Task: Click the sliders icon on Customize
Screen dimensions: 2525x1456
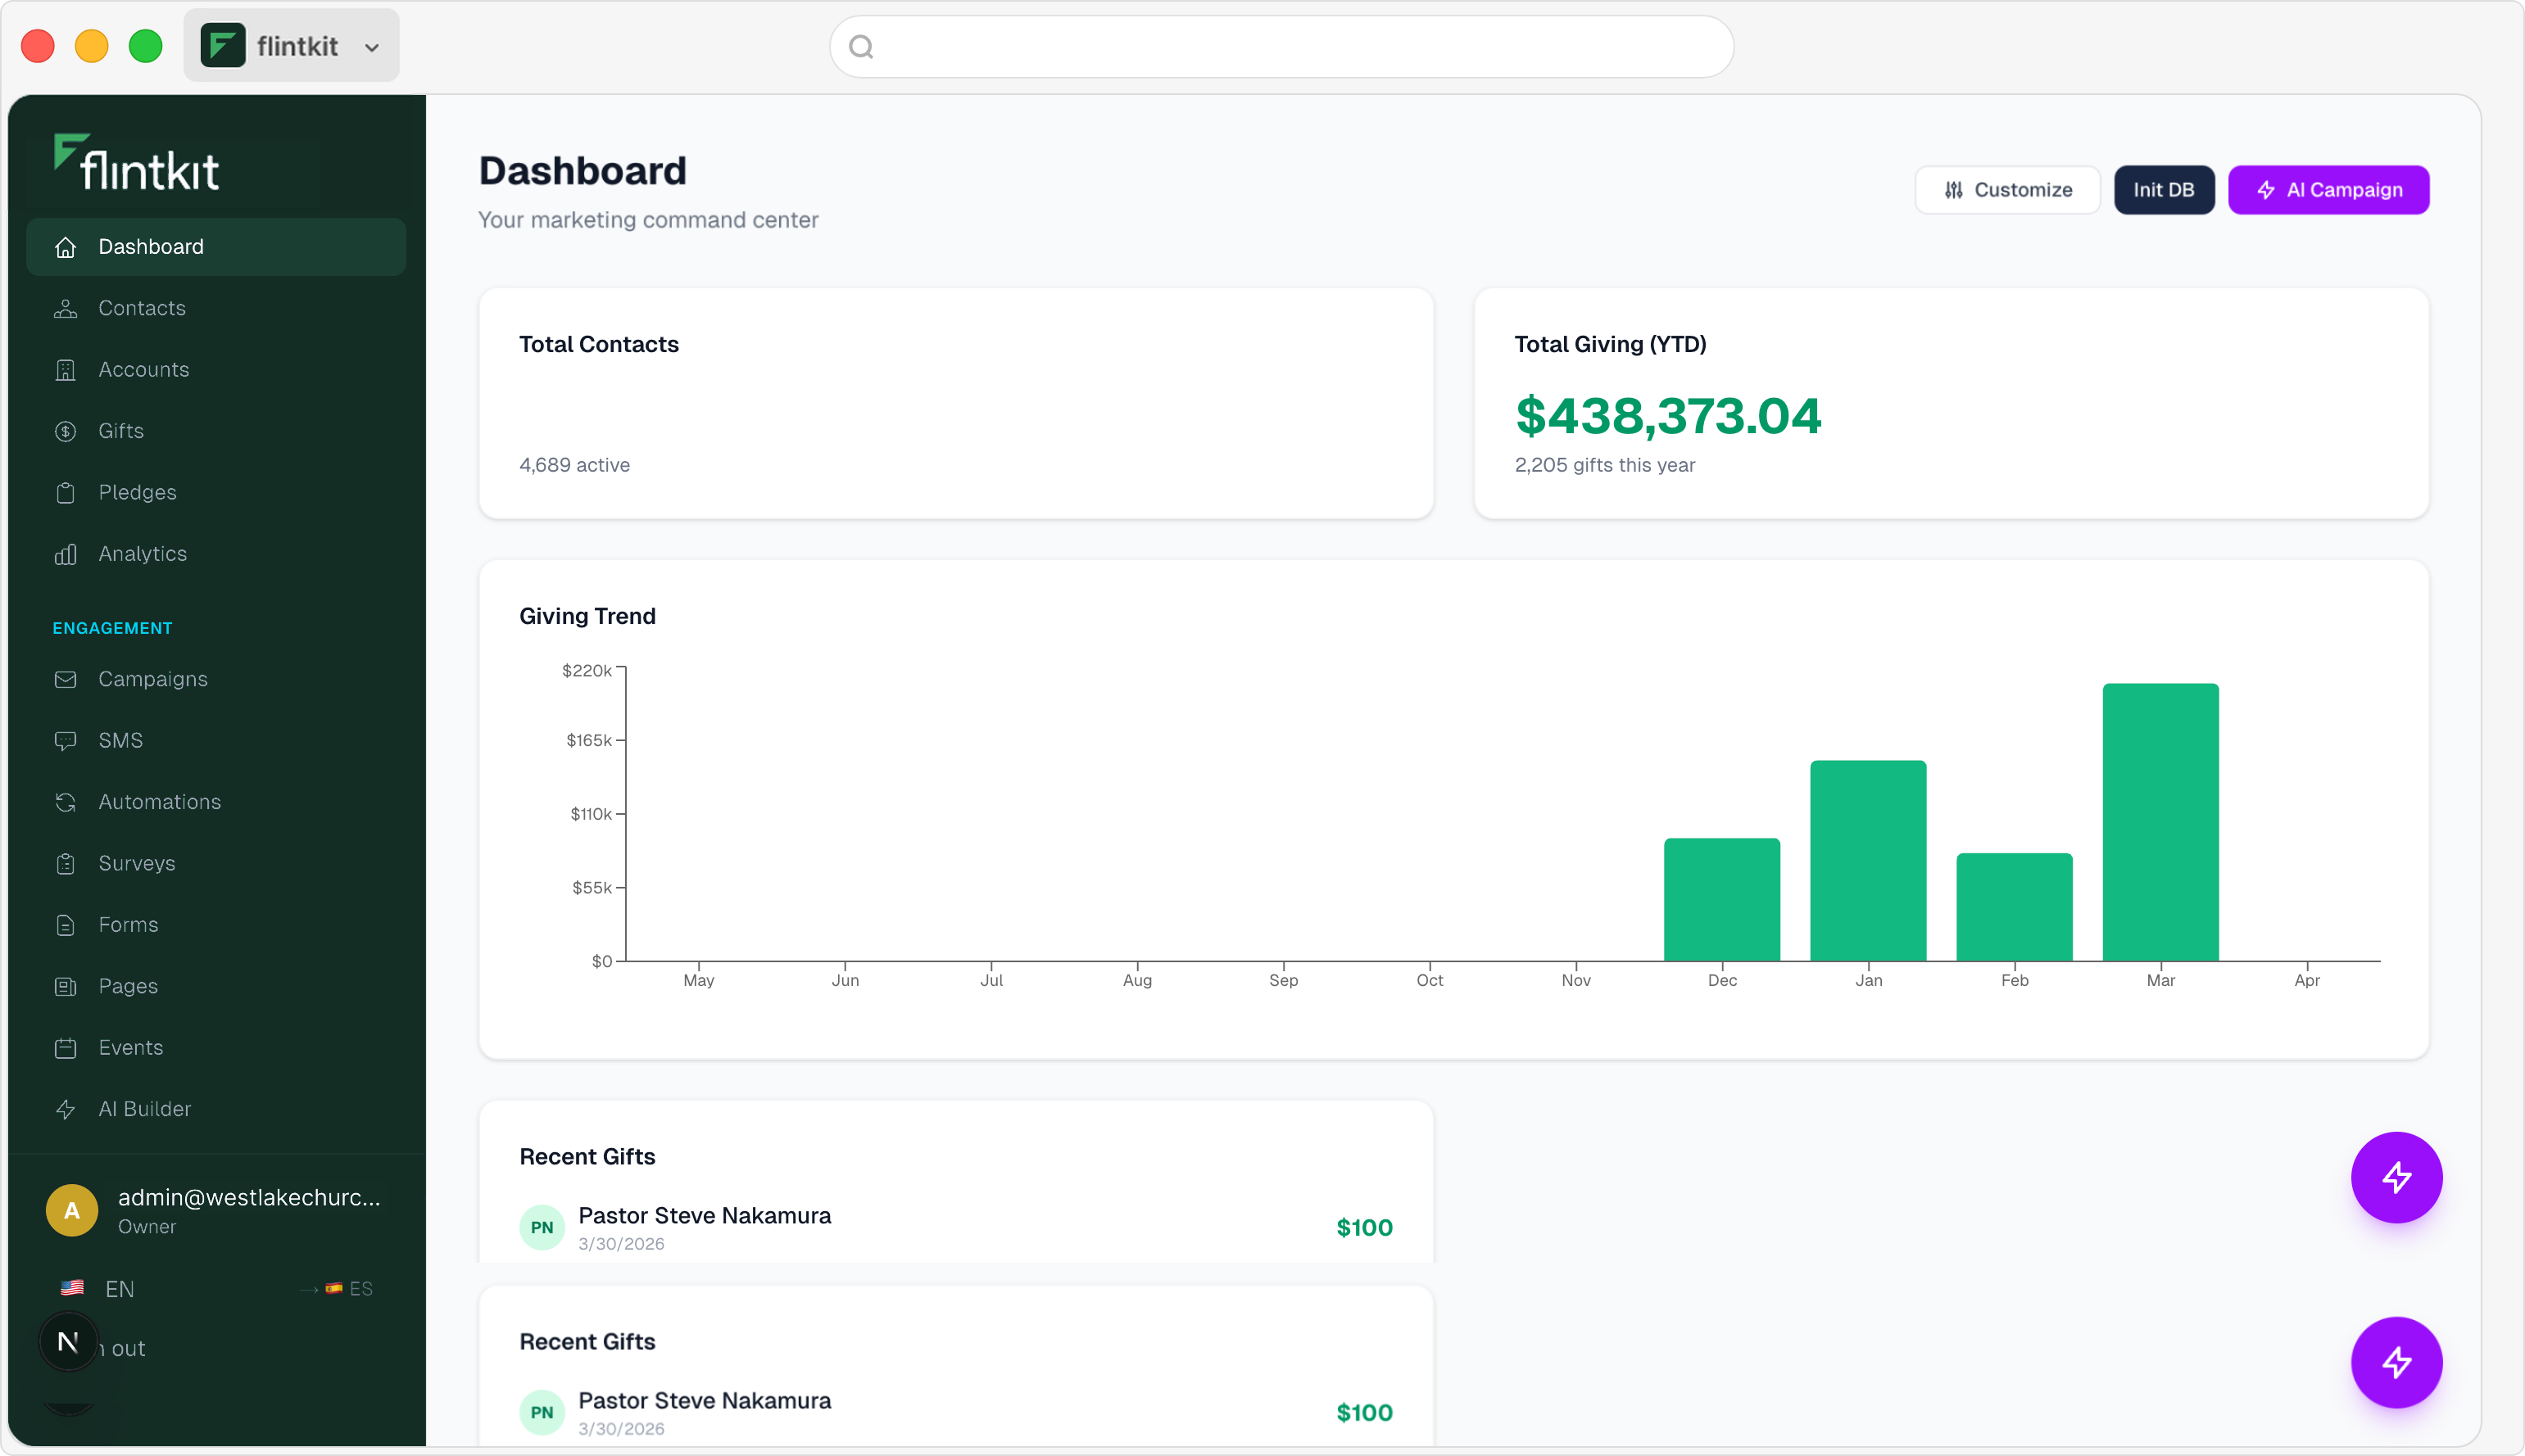Action: pyautogui.click(x=1953, y=190)
